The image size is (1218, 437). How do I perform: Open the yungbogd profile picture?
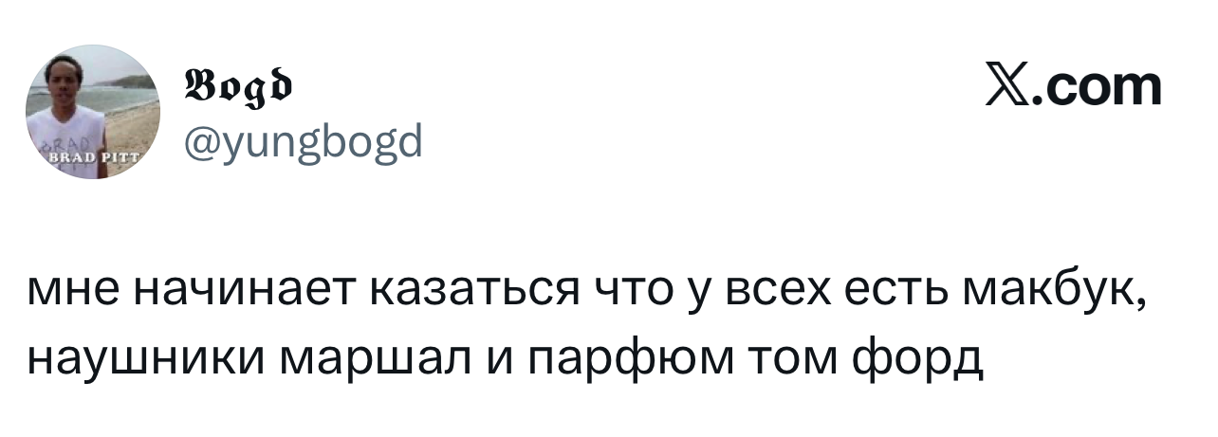click(92, 110)
